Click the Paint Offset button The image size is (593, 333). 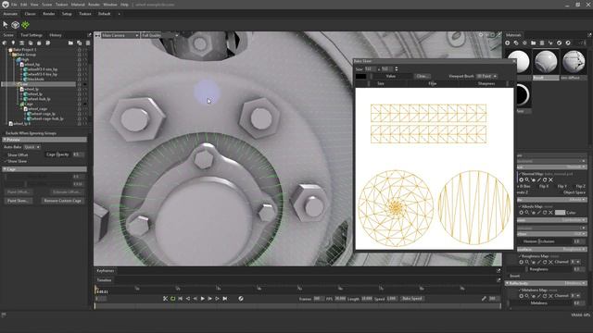(18, 192)
